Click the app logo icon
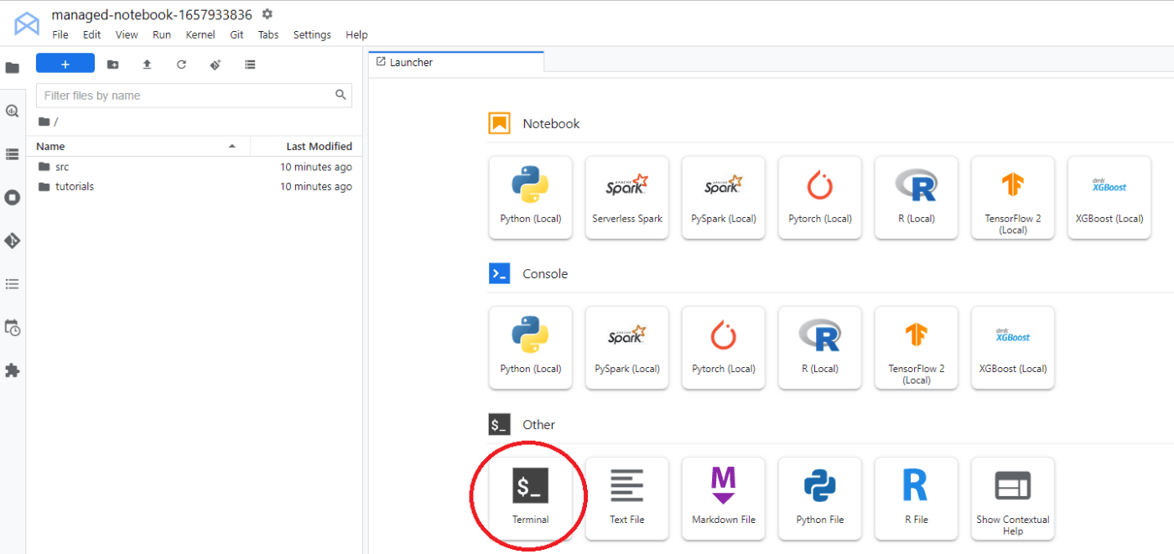Viewport: 1174px width, 554px height. [x=27, y=23]
